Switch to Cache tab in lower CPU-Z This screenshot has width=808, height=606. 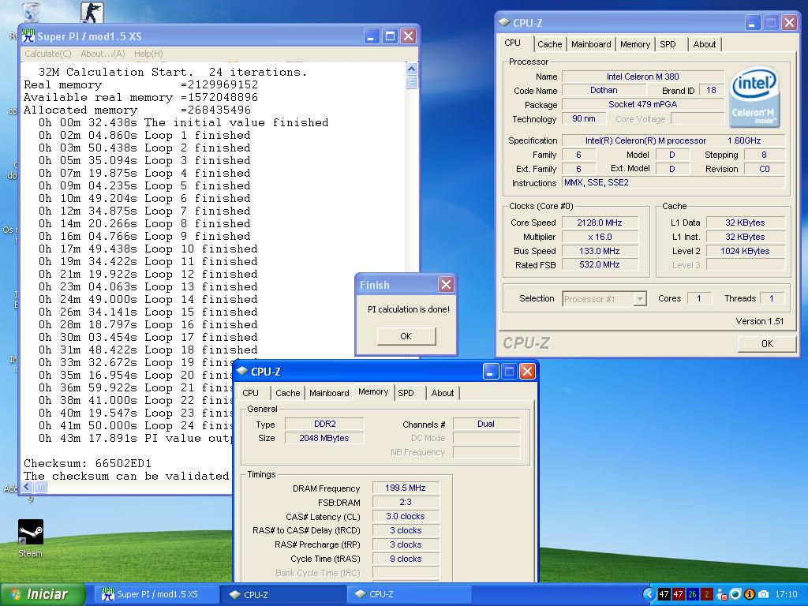pyautogui.click(x=287, y=393)
